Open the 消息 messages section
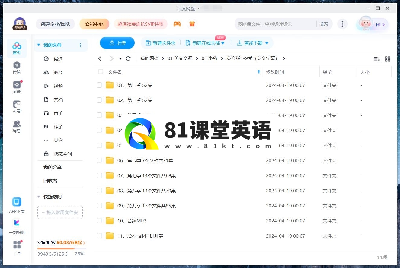Viewport: 400px width, 268px height. pos(17,127)
